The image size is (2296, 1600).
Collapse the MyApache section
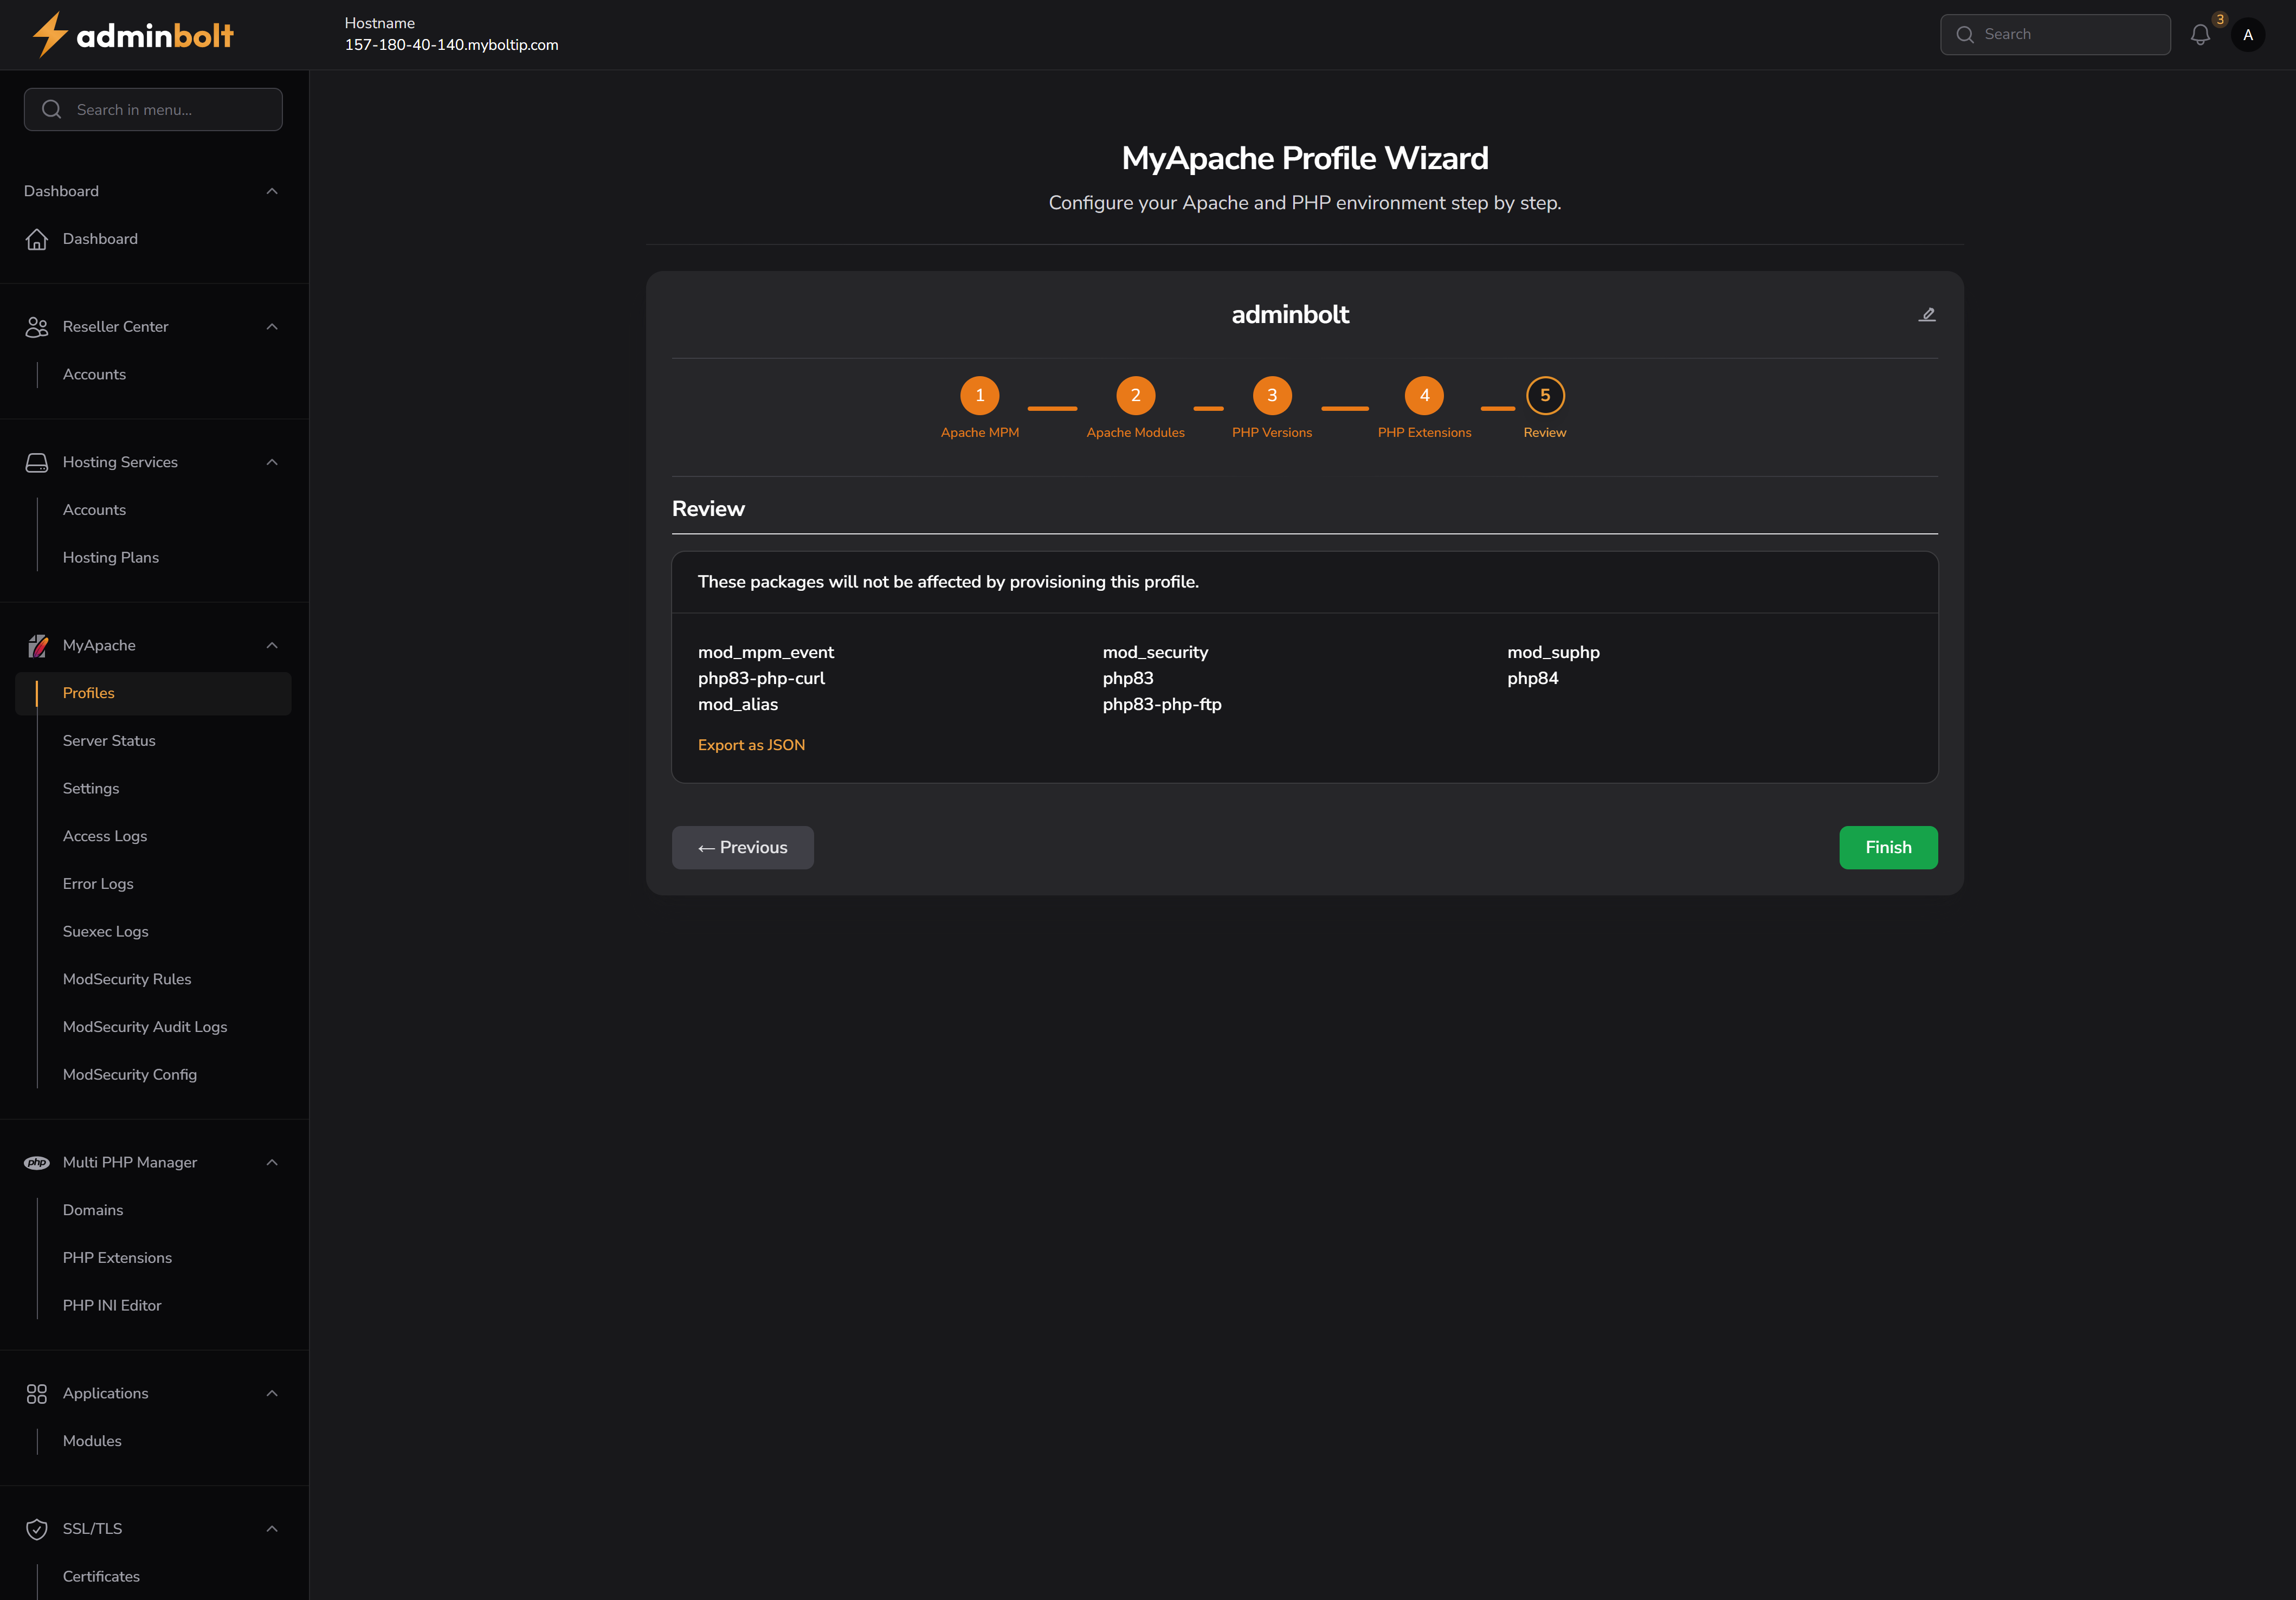tap(271, 645)
